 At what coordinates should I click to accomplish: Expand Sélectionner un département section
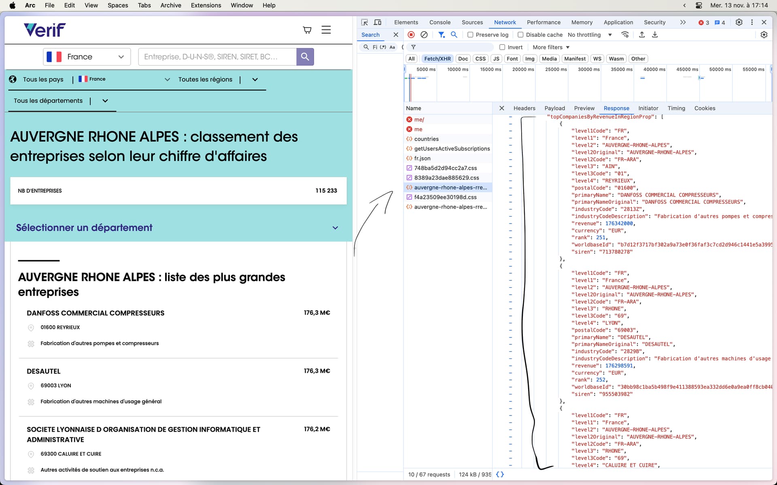coord(335,228)
